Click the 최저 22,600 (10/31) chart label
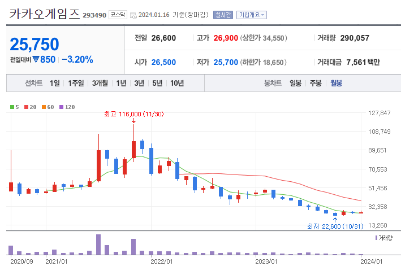 point(335,226)
